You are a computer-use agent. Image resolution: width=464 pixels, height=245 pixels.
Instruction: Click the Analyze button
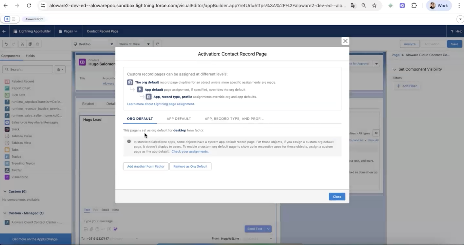coord(410,44)
